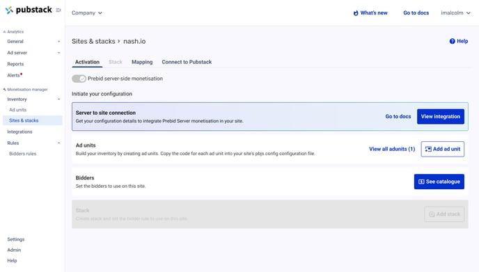Switch to Connect to Pubstack tab
This screenshot has width=479, height=272.
click(187, 62)
